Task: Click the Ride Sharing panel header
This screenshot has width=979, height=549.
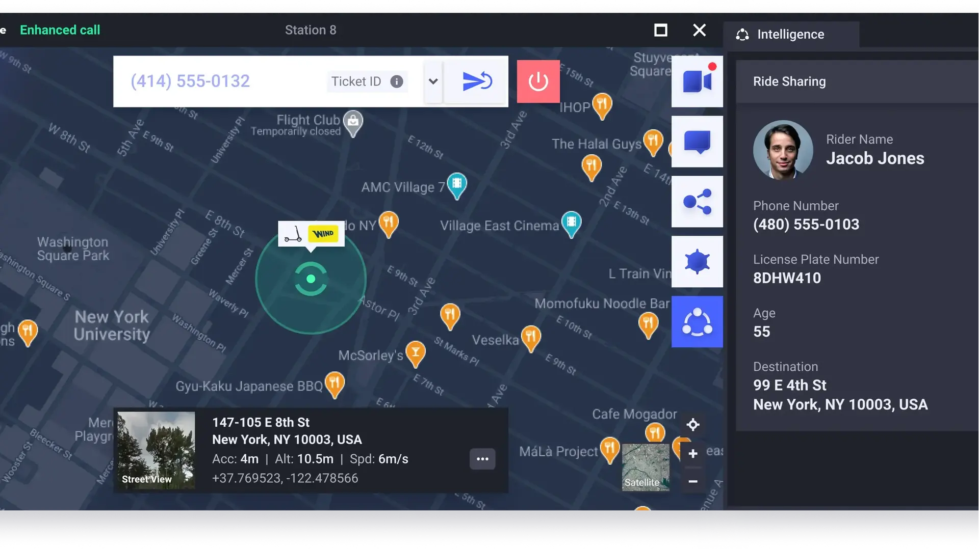Action: tap(857, 81)
